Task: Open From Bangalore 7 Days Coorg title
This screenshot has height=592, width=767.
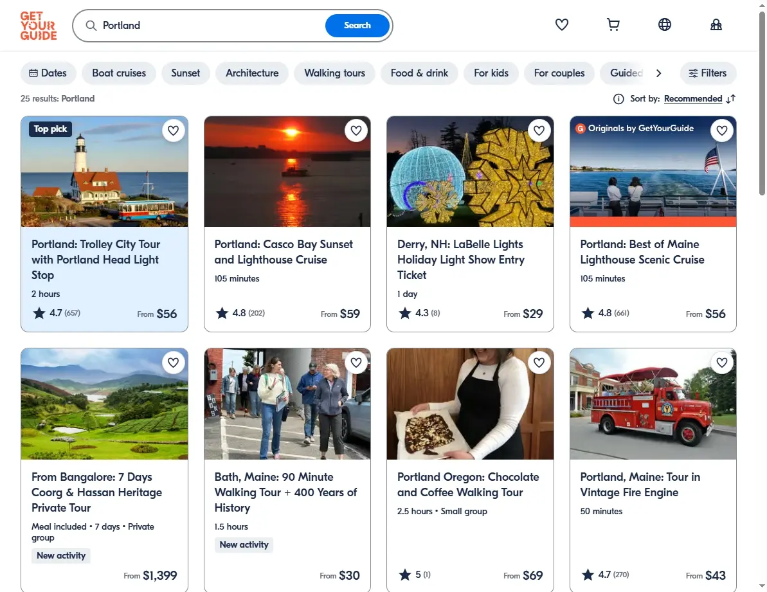Action: click(96, 492)
